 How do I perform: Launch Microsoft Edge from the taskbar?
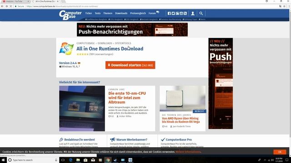coord(71,160)
